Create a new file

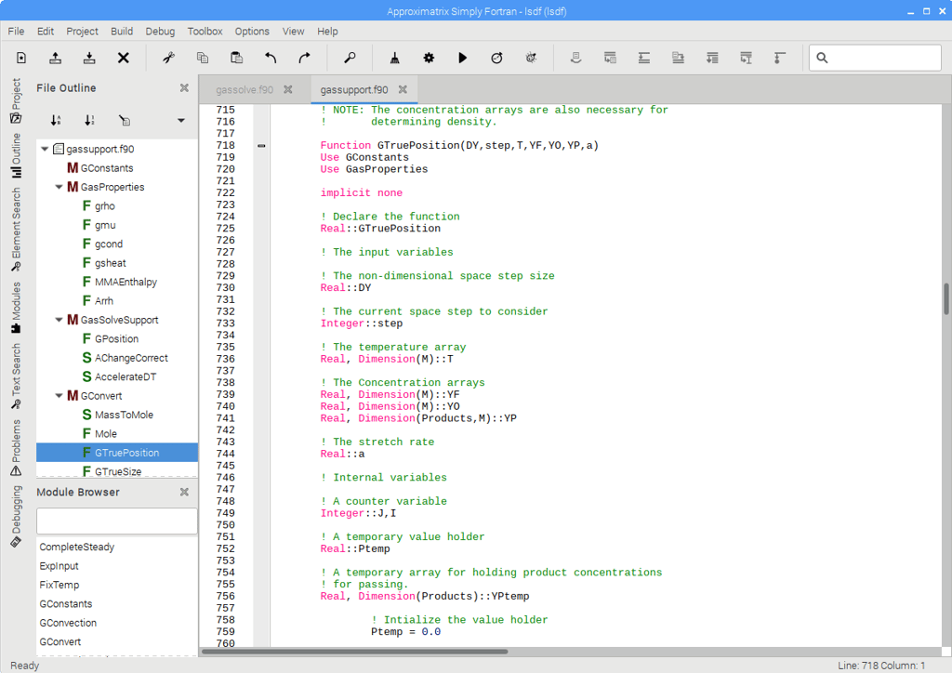click(20, 58)
